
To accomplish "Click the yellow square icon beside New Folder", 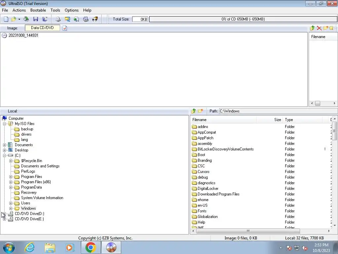I will point(331,28).
